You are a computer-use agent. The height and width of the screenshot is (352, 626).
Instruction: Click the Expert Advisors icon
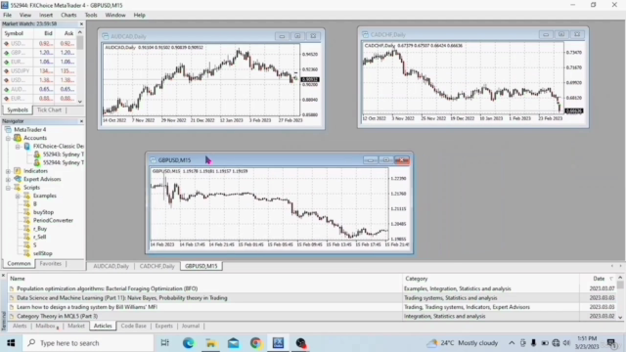coord(18,179)
